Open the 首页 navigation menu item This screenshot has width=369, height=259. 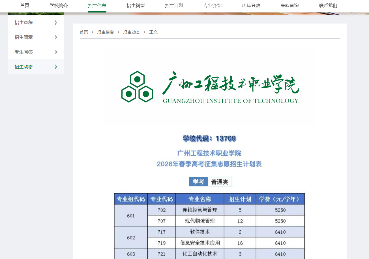(x=25, y=5)
